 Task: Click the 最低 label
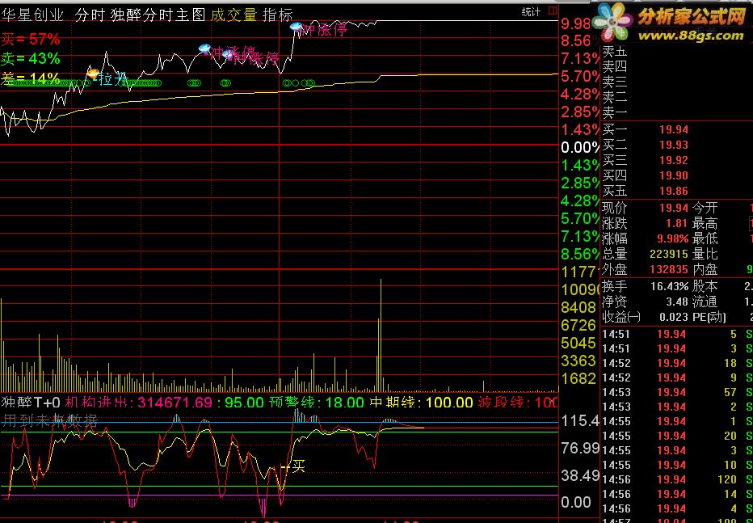pyautogui.click(x=705, y=238)
